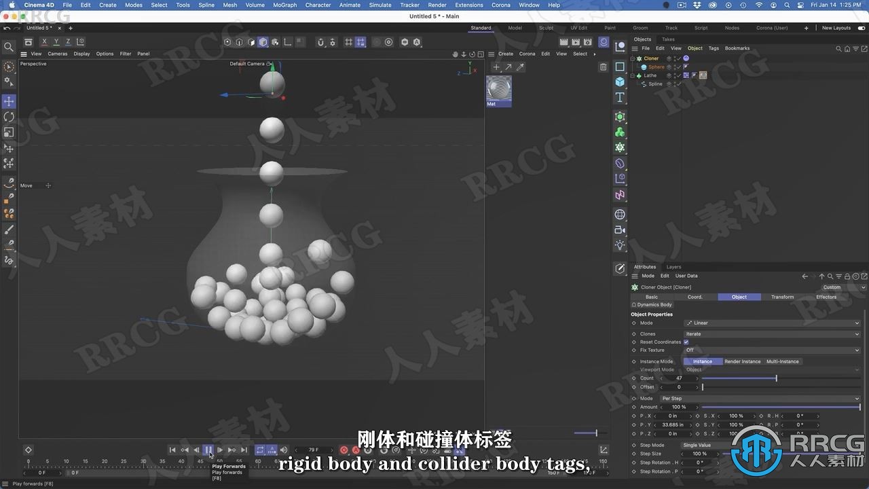Collapse the Cloner object hierarchy
The height and width of the screenshot is (489, 869).
(633, 58)
